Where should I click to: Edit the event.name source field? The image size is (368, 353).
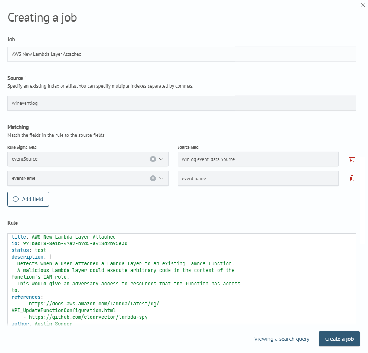(x=258, y=178)
